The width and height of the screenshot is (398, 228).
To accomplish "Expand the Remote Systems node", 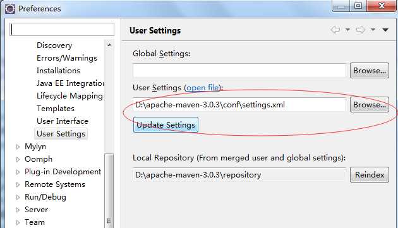I will 18,184.
